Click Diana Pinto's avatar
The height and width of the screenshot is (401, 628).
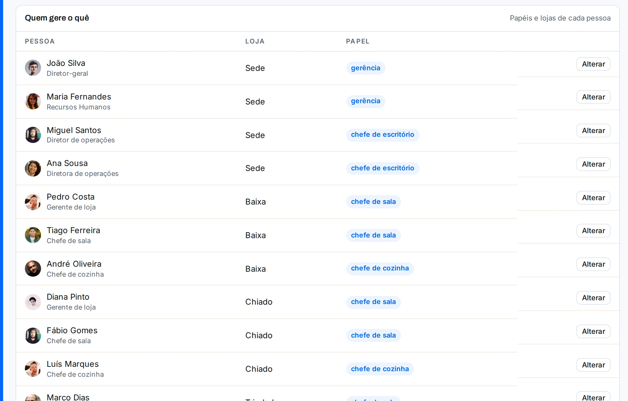[33, 302]
